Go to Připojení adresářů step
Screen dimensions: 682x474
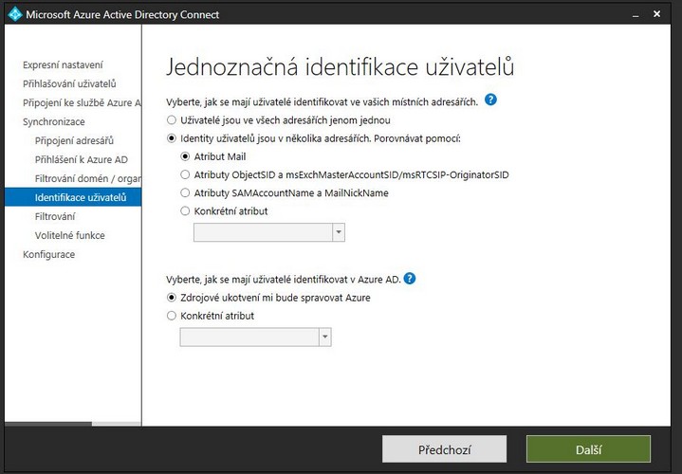(x=74, y=140)
